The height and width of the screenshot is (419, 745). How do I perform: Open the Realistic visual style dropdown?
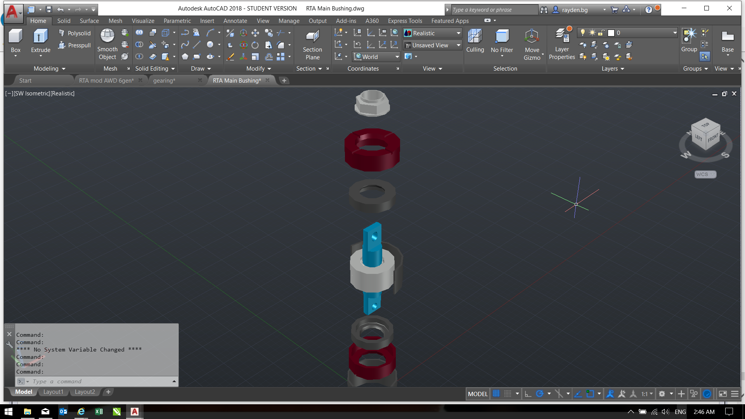coord(458,33)
